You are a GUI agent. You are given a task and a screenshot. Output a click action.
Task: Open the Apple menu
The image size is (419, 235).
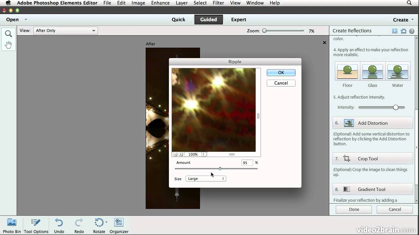click(x=8, y=3)
